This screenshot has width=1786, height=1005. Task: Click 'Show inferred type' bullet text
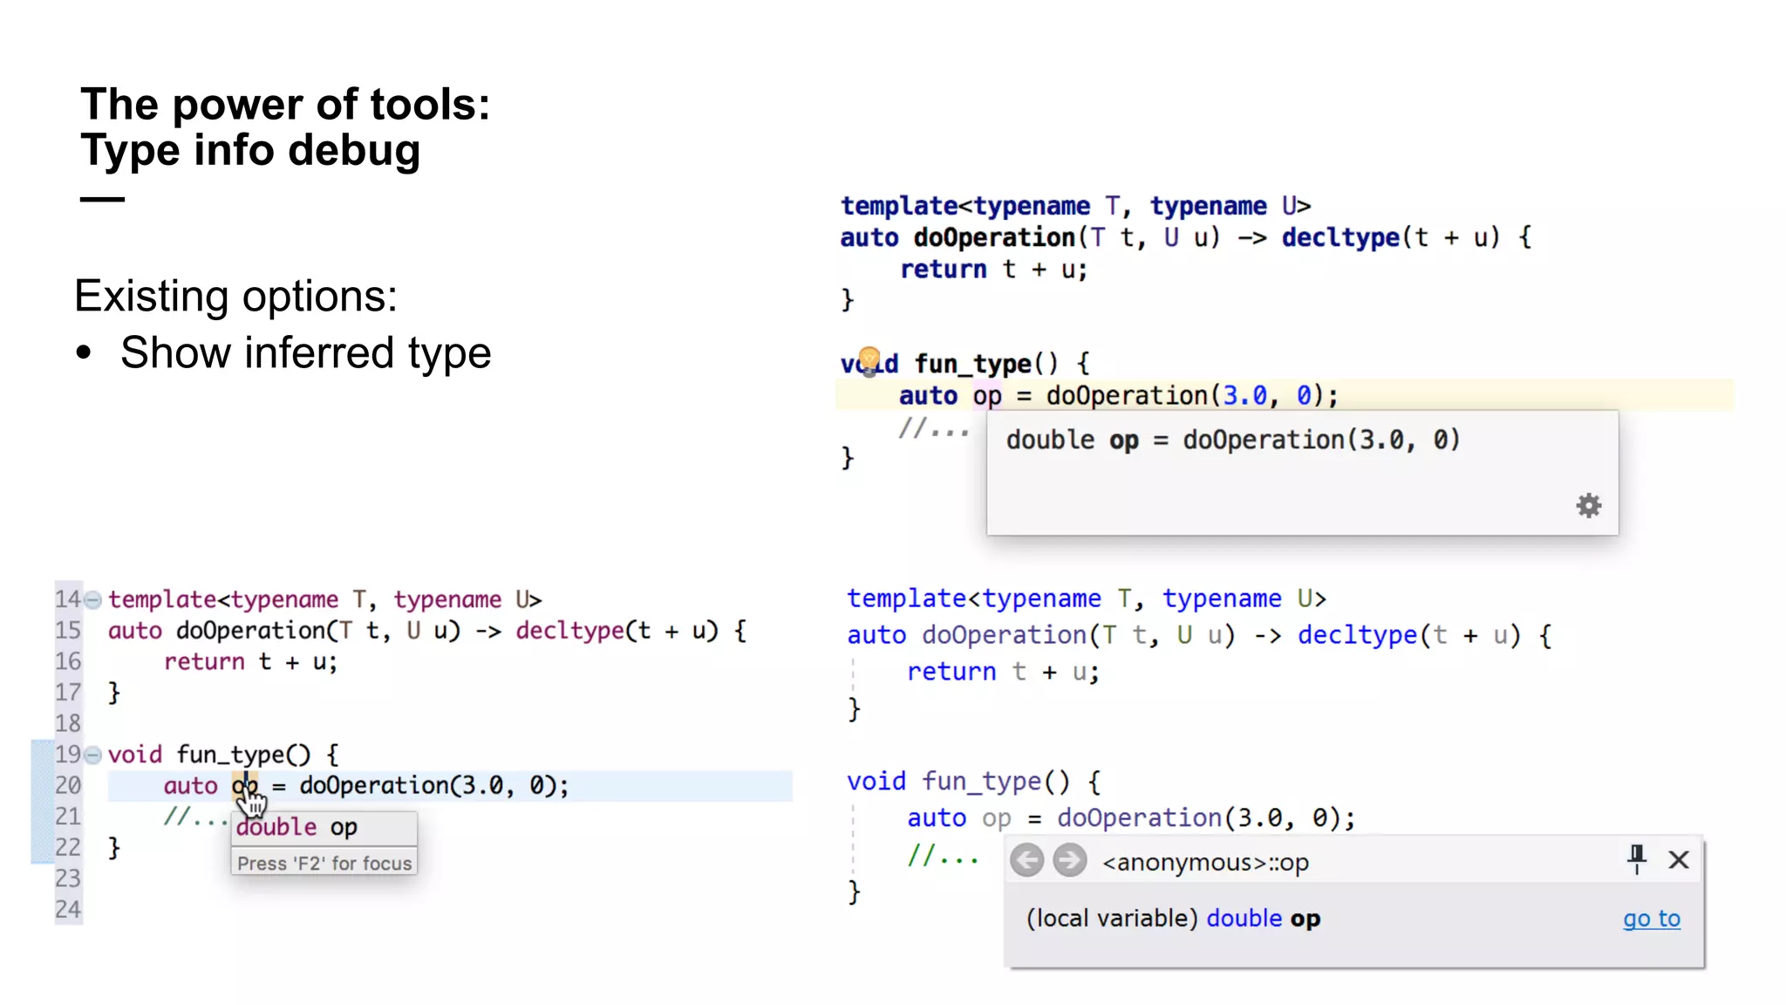(x=305, y=353)
